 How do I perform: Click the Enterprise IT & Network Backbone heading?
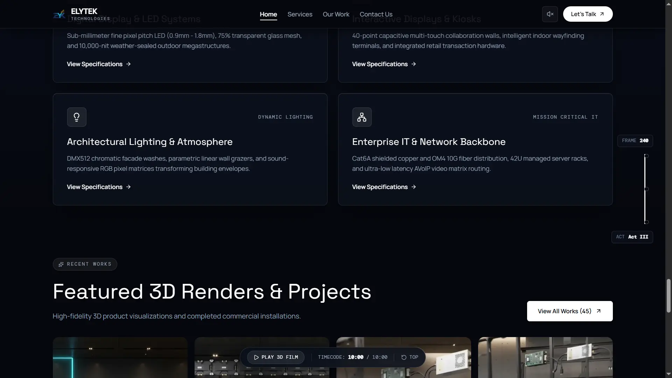pyautogui.click(x=429, y=142)
